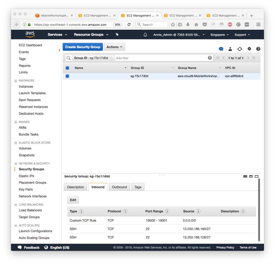
Task: Expand the Services menu
Action: point(57,34)
